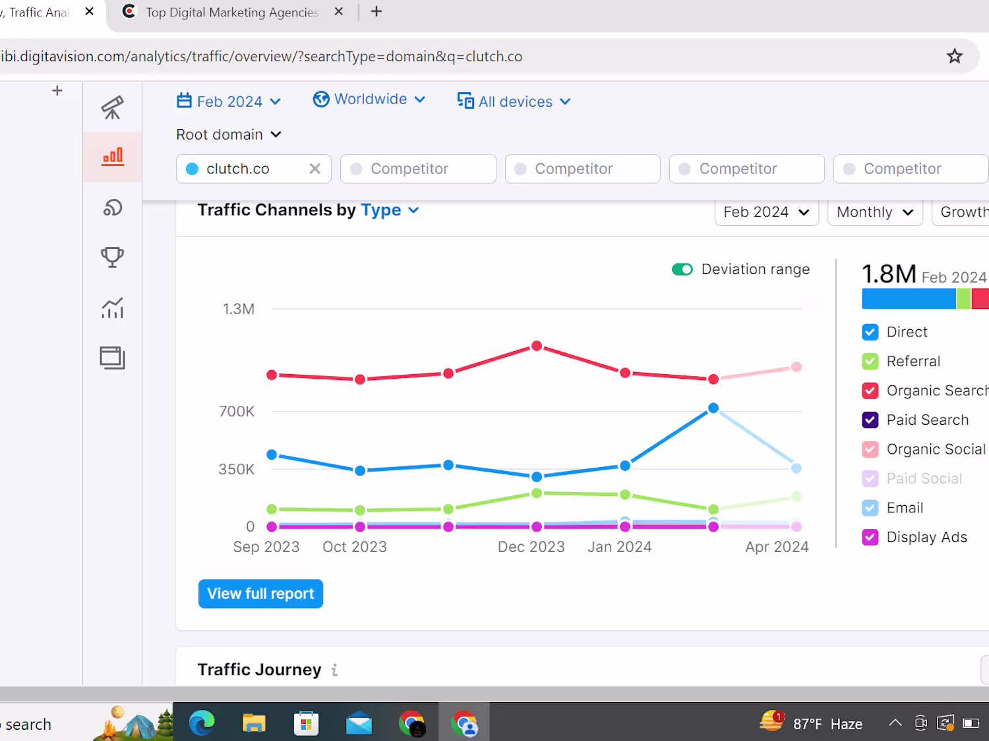The width and height of the screenshot is (989, 741).
Task: Open the telescope icon in sidebar
Action: (112, 107)
